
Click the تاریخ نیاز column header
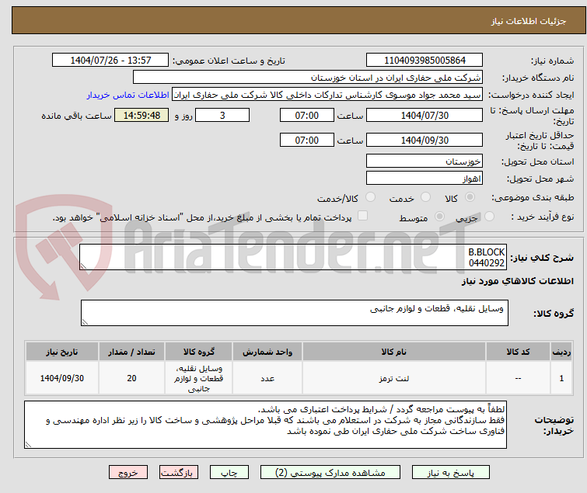(62, 352)
